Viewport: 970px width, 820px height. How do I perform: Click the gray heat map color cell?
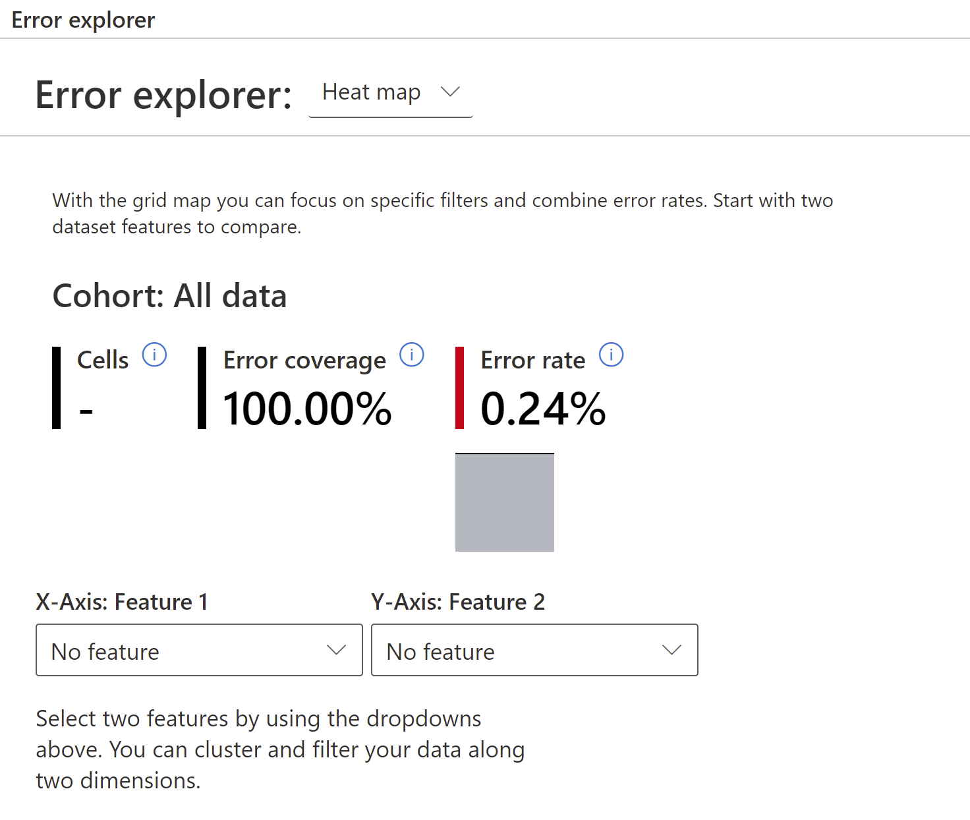(505, 502)
